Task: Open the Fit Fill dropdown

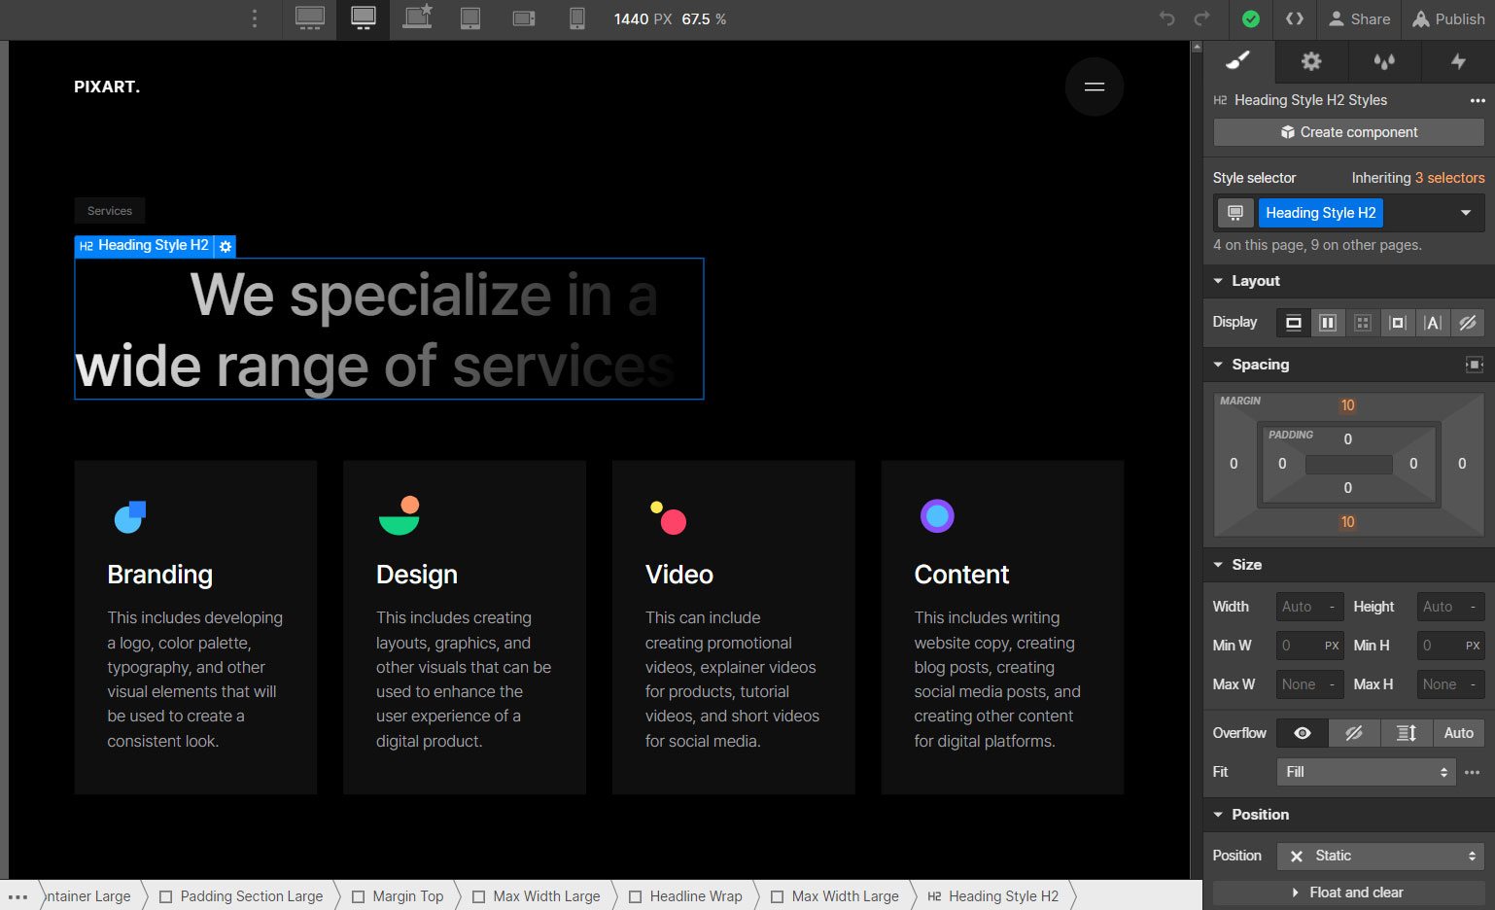Action: [1365, 771]
